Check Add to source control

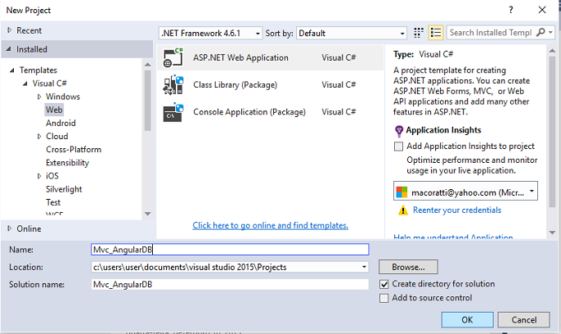tap(384, 298)
